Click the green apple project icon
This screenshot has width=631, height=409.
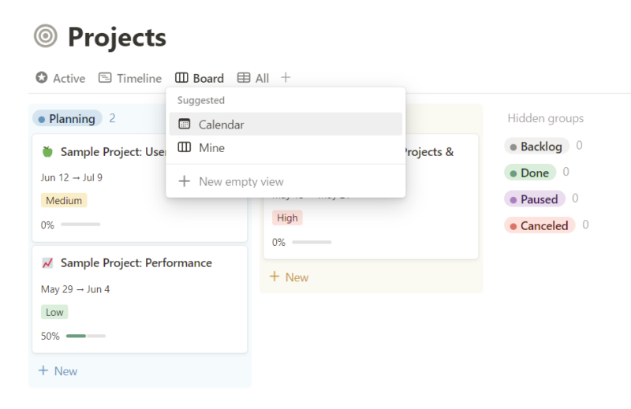[x=47, y=151]
